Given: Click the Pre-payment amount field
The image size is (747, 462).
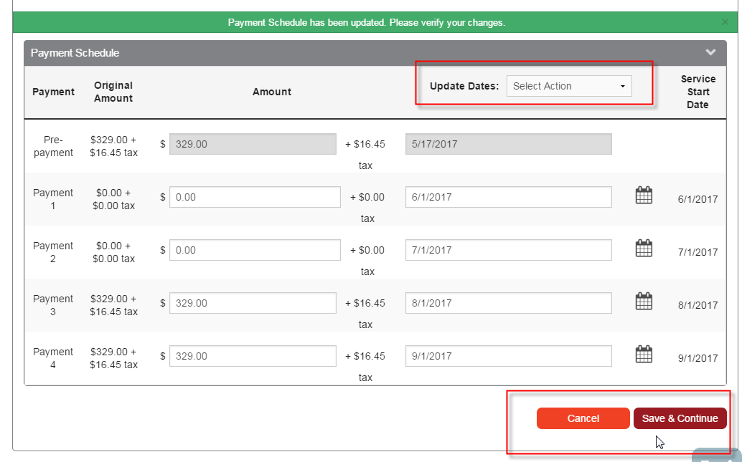Looking at the screenshot, I should [x=253, y=144].
